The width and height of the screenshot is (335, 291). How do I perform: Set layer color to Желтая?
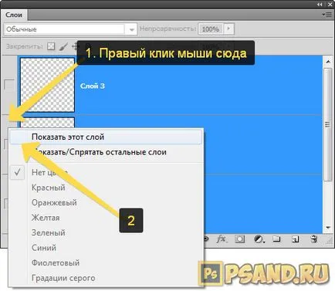[x=106, y=218]
